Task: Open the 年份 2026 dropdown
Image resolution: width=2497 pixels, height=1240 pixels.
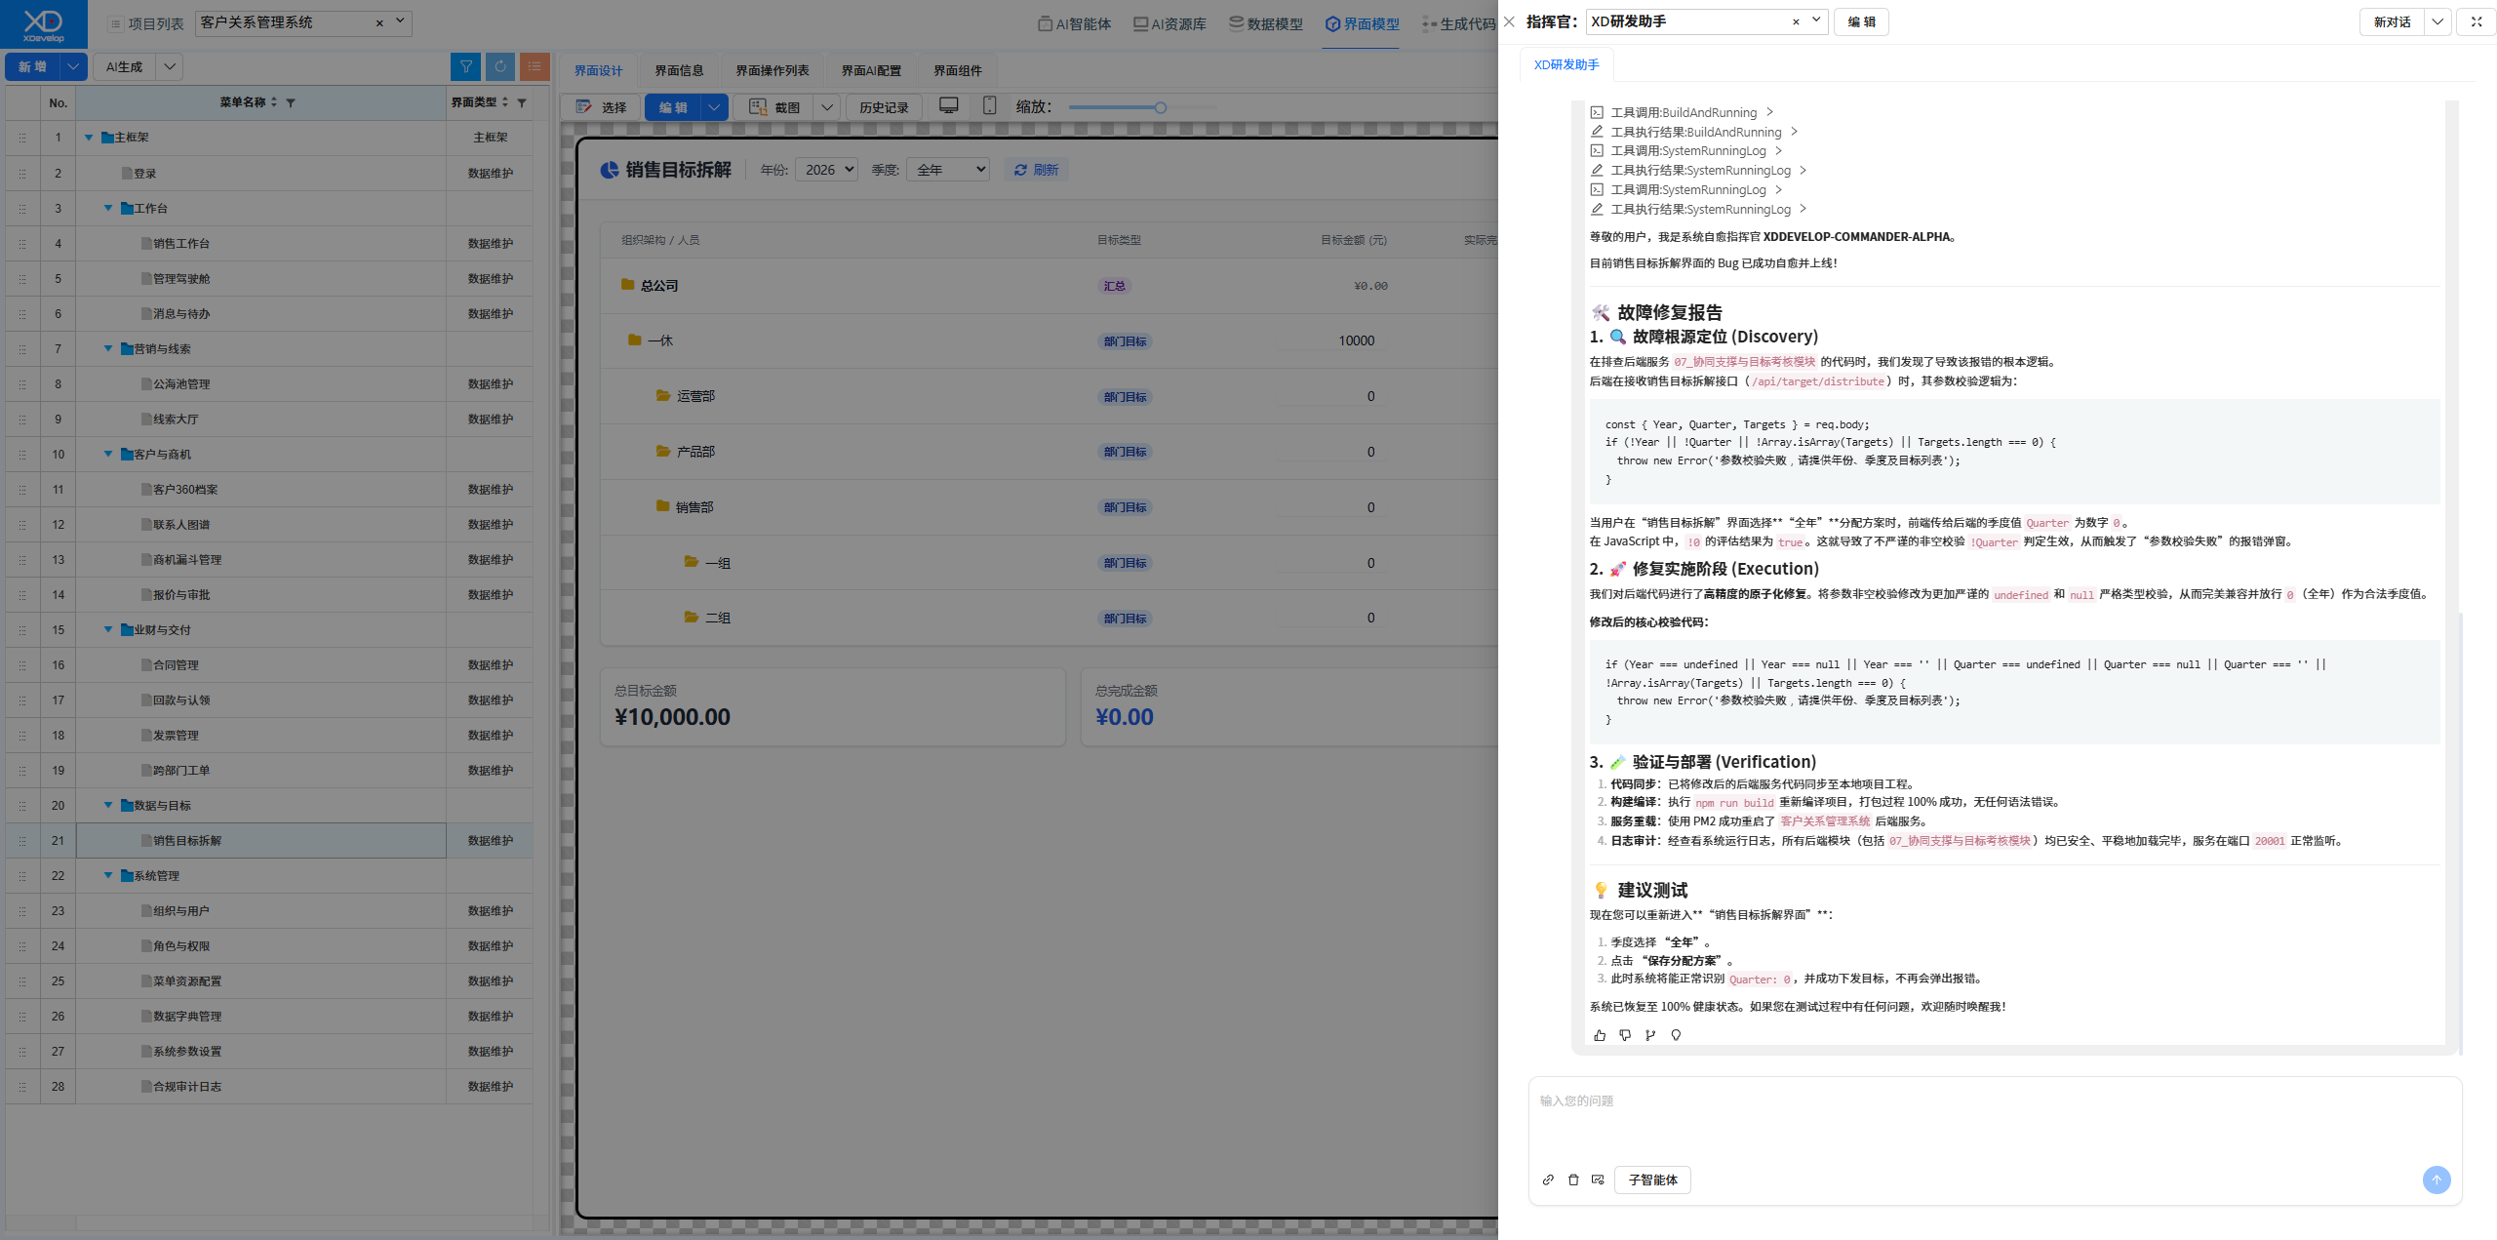Action: 827,170
